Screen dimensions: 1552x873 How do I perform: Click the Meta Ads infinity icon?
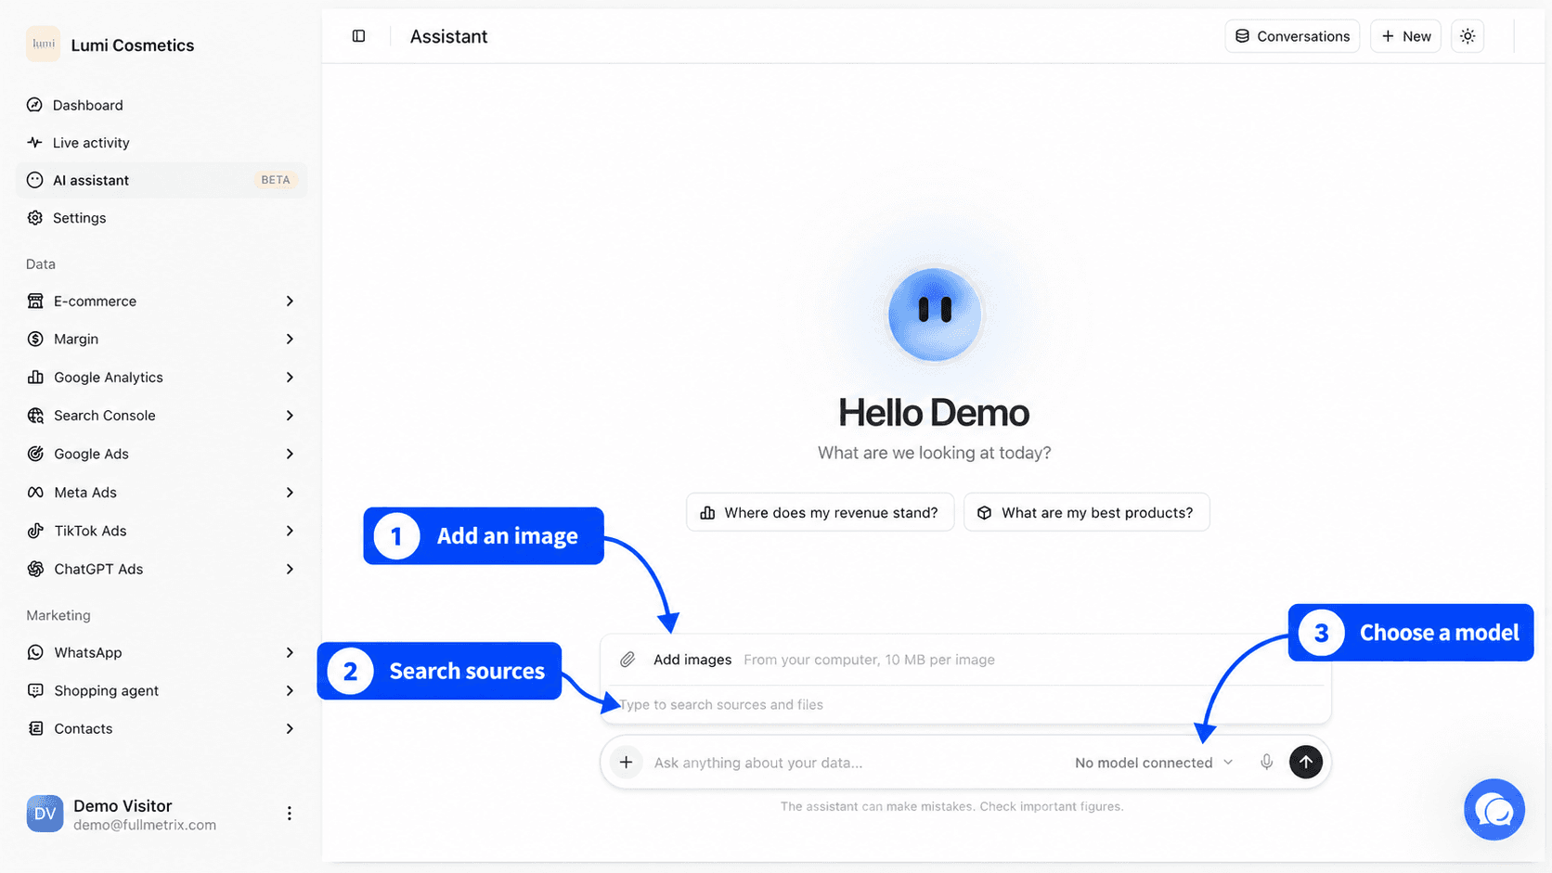[35, 493]
